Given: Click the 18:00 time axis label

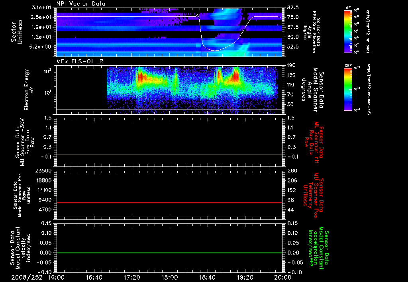Looking at the screenshot, I should (x=170, y=277).
